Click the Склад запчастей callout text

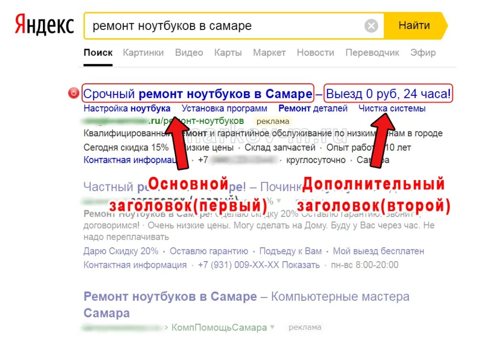[280, 147]
